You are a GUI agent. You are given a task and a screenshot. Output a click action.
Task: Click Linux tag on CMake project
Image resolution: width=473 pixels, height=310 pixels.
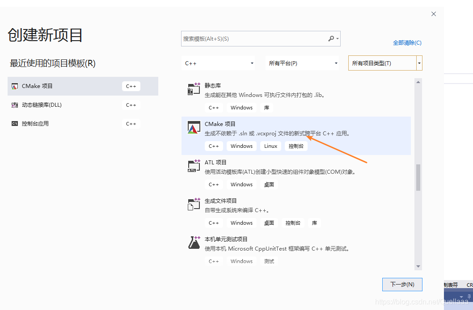pos(270,146)
